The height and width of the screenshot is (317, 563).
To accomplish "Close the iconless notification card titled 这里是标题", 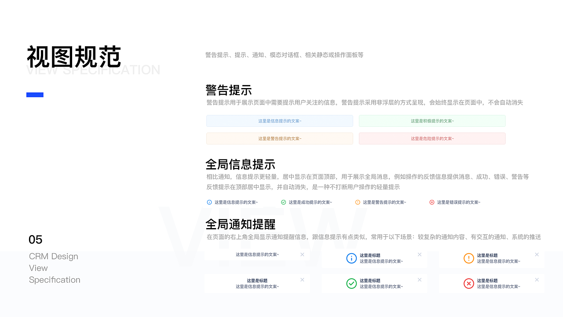I will coord(302,280).
